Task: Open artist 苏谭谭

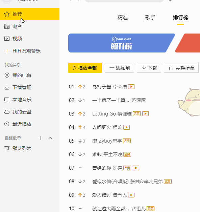Action: (139, 100)
